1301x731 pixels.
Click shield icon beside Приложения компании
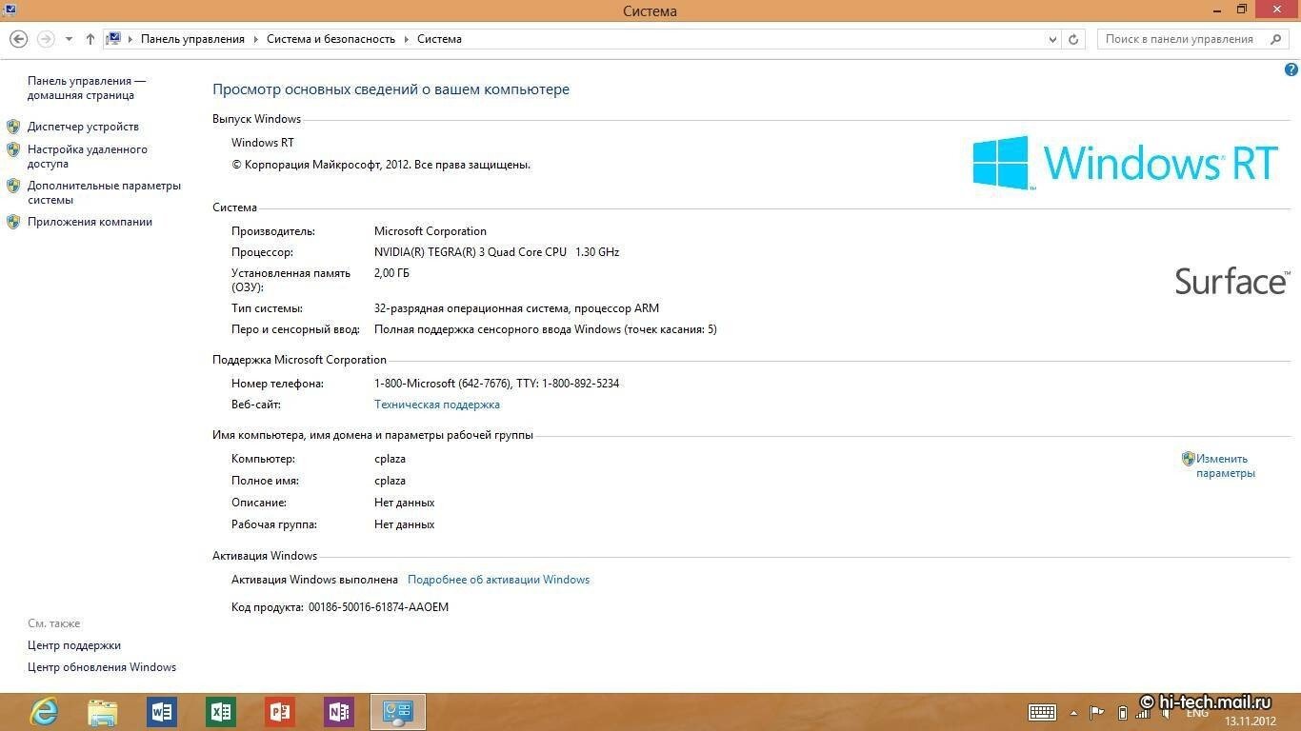pos(13,222)
